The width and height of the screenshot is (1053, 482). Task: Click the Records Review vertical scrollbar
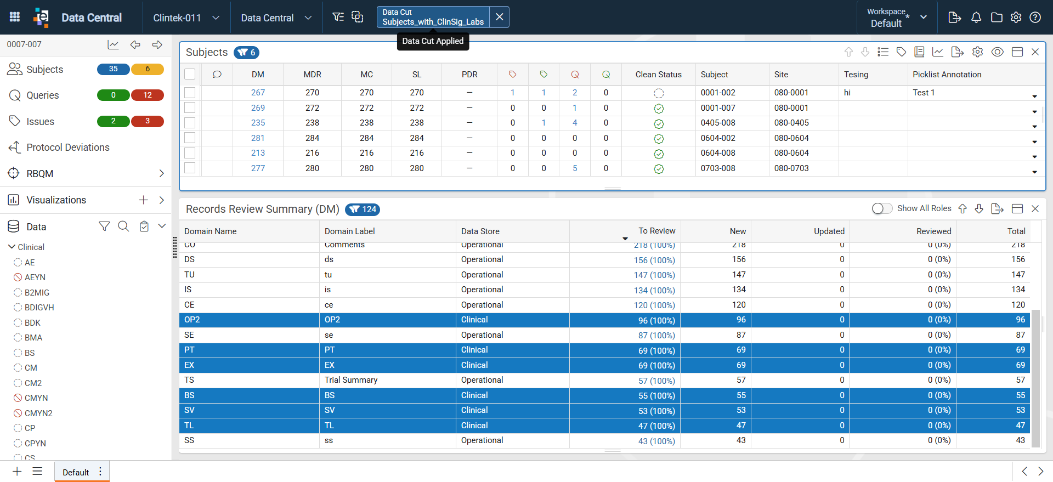[x=1035, y=378]
